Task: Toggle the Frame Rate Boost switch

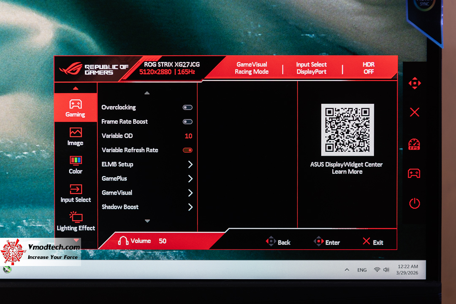Action: (187, 122)
